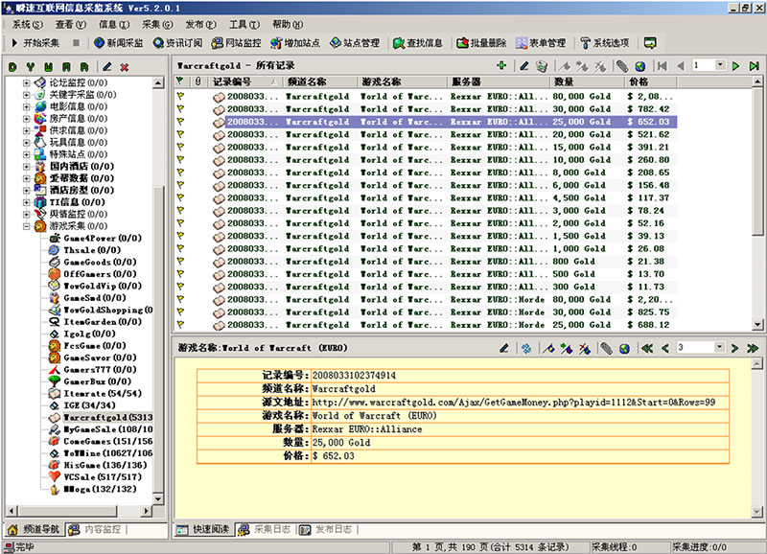767x554 pixels.
Task: Click the green D icon above tree
Action: tap(12, 67)
